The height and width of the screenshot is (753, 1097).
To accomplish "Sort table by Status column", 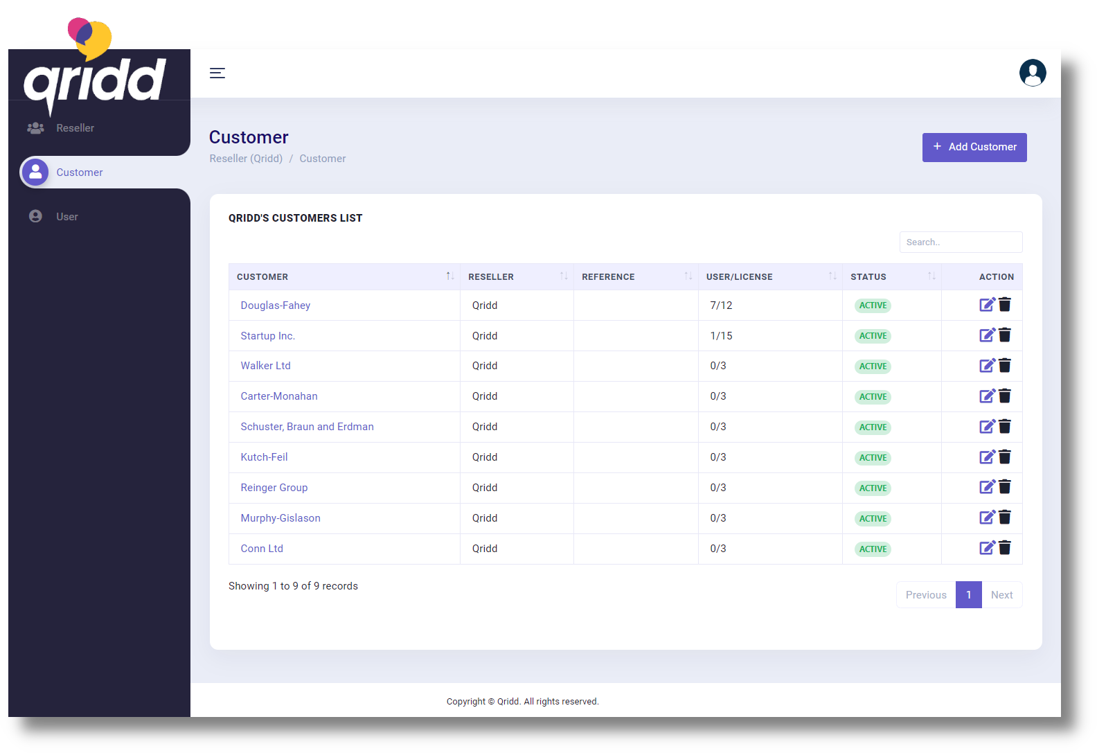I will [892, 276].
